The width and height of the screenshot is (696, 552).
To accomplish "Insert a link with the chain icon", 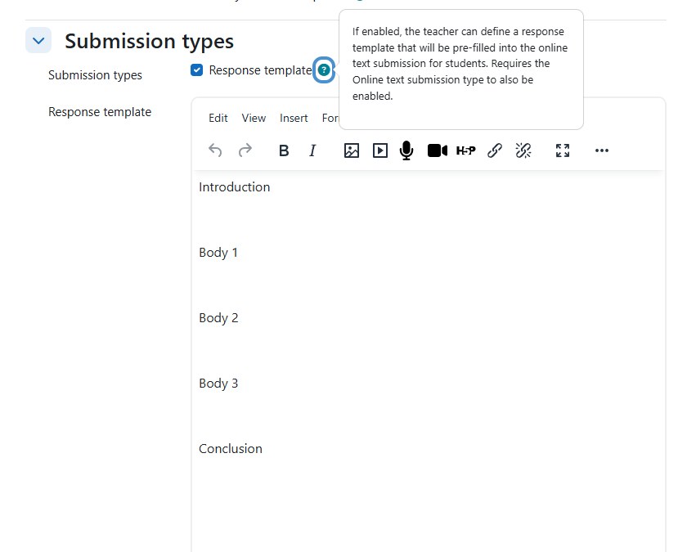I will point(495,150).
